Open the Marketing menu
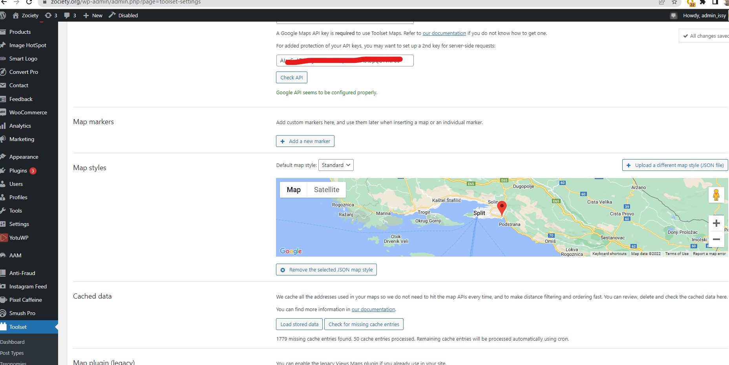The height and width of the screenshot is (365, 729). coord(22,139)
